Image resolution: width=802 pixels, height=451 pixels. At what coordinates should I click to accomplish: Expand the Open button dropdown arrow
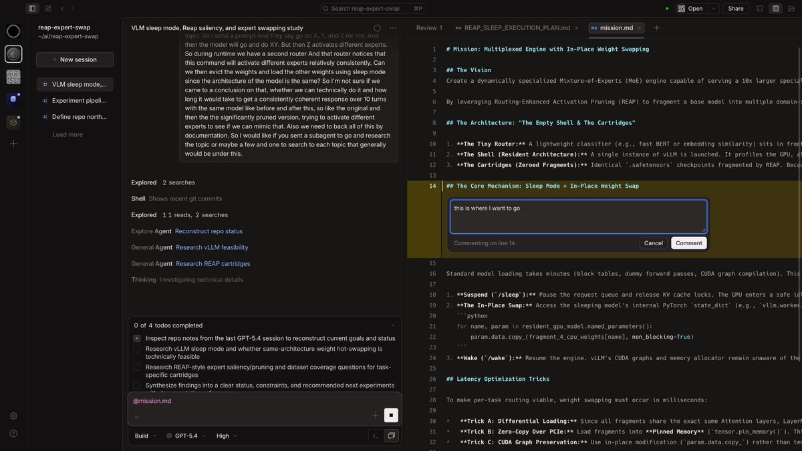(714, 9)
